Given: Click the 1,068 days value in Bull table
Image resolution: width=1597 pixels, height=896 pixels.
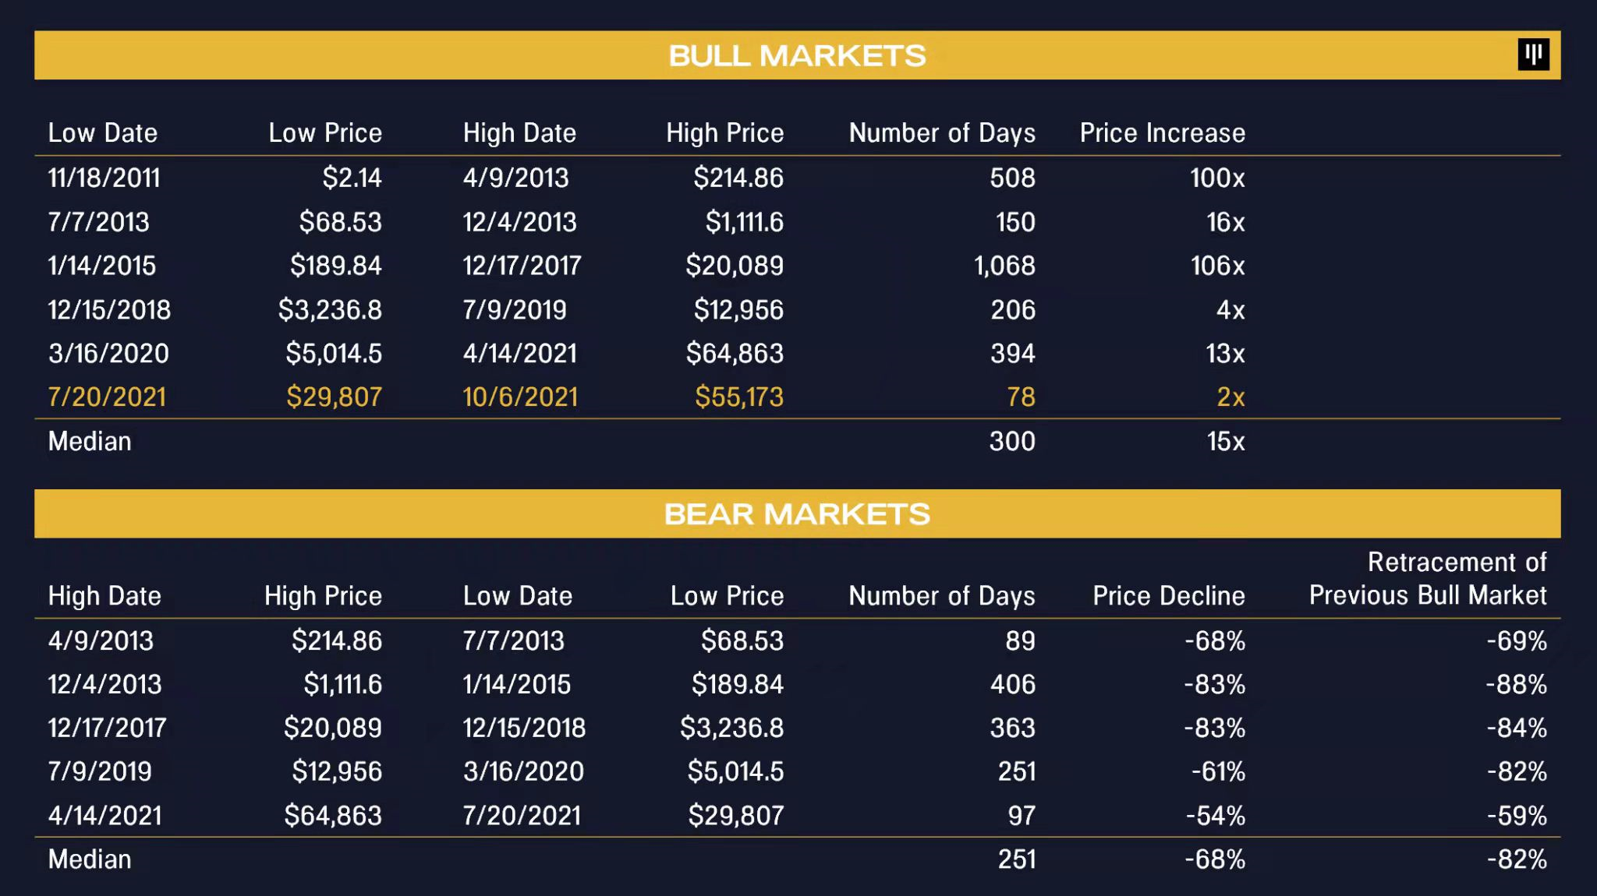Looking at the screenshot, I should coord(1004,266).
